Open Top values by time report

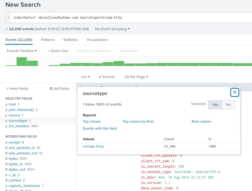pyautogui.click(x=138, y=122)
